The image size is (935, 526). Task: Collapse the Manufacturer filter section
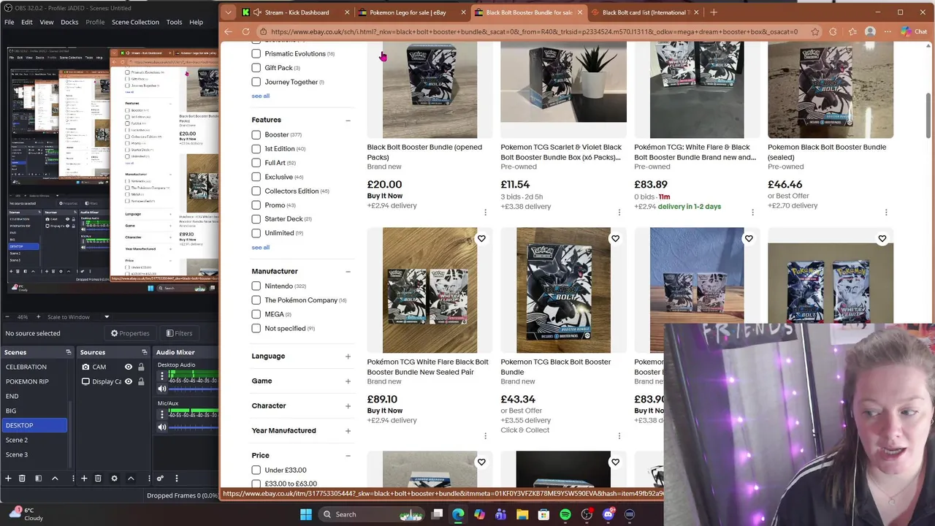pyautogui.click(x=348, y=272)
